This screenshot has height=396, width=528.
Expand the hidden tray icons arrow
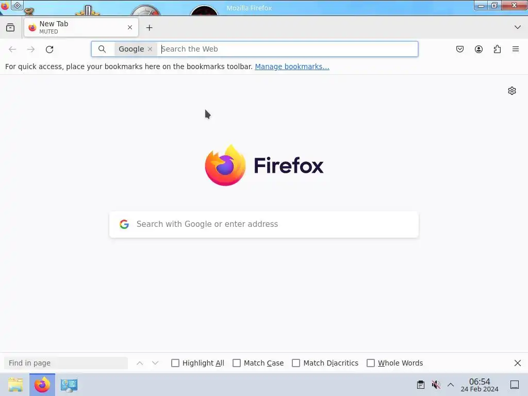tap(451, 385)
